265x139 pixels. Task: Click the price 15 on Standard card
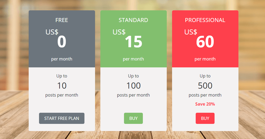coord(134,42)
